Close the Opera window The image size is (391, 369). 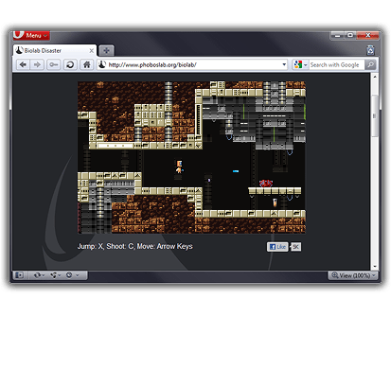(367, 35)
